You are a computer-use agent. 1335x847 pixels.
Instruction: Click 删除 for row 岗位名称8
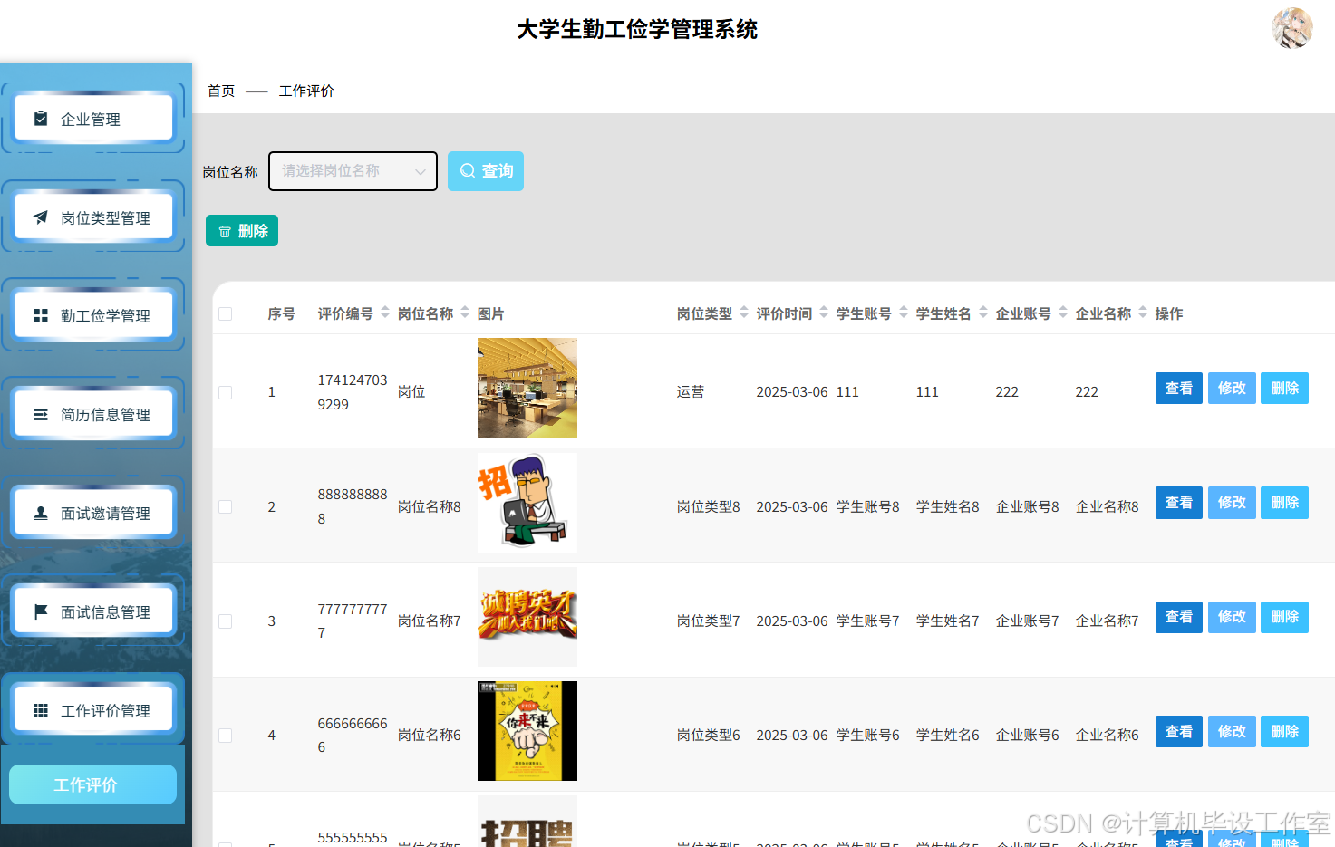1285,503
